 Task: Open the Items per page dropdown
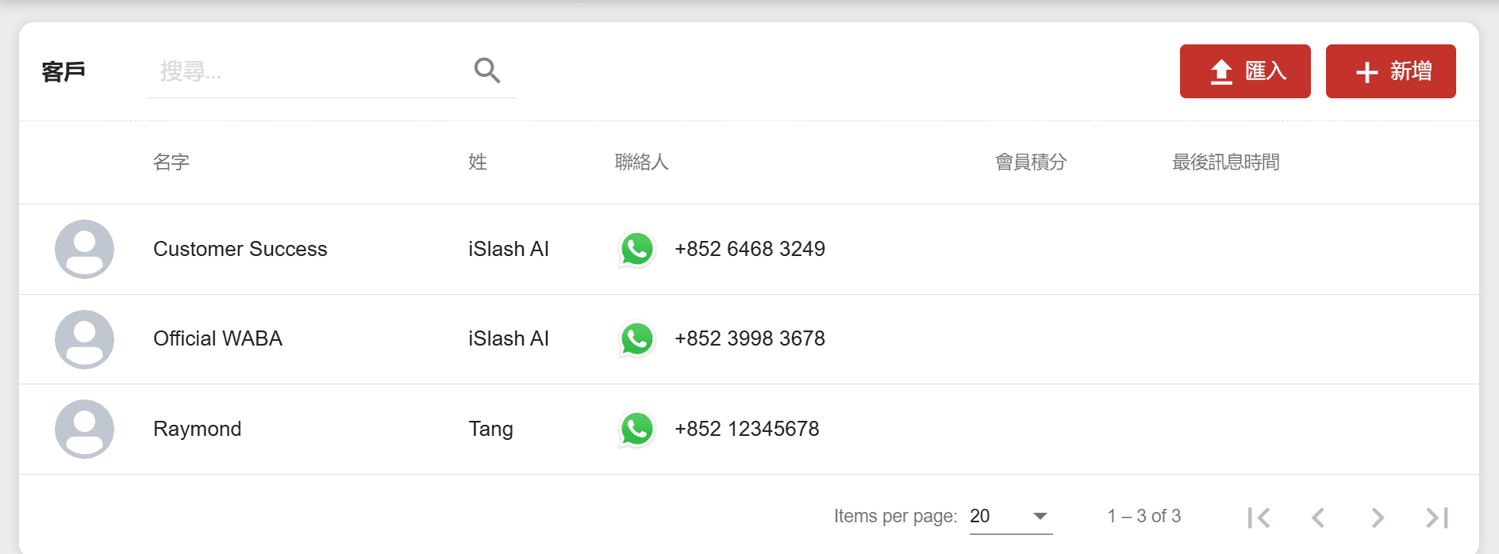tap(1011, 516)
